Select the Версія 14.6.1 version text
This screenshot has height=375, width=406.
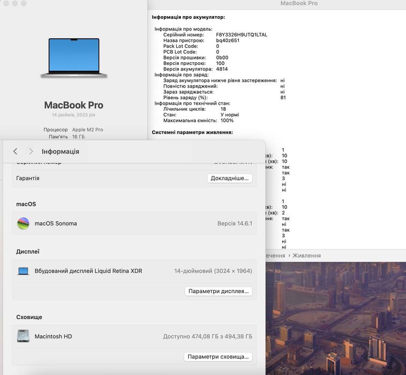click(235, 224)
